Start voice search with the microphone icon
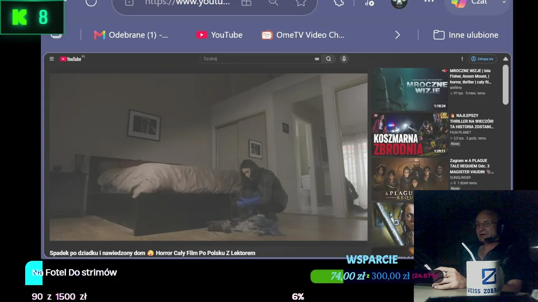538x302 pixels. coord(344,59)
